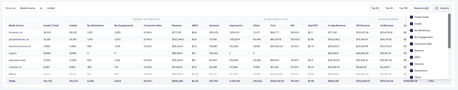Select Top 25 filter

pos(375,8)
